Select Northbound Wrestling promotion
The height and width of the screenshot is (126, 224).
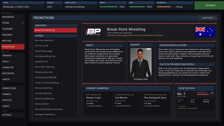[x=55, y=56]
